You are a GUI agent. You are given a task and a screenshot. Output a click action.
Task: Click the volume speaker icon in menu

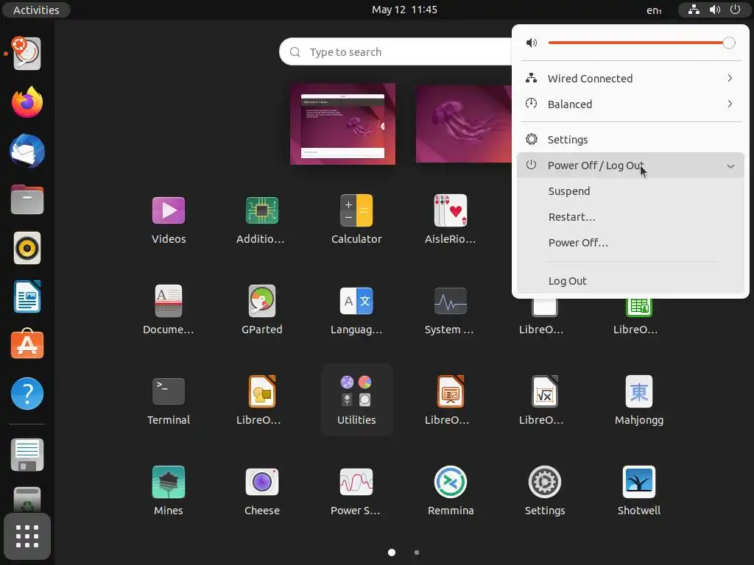(x=532, y=43)
